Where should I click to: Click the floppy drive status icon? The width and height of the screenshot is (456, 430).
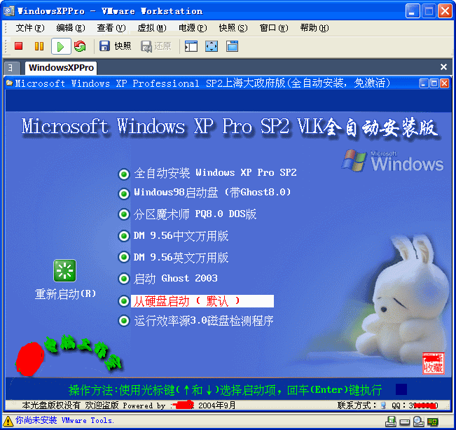click(391, 422)
